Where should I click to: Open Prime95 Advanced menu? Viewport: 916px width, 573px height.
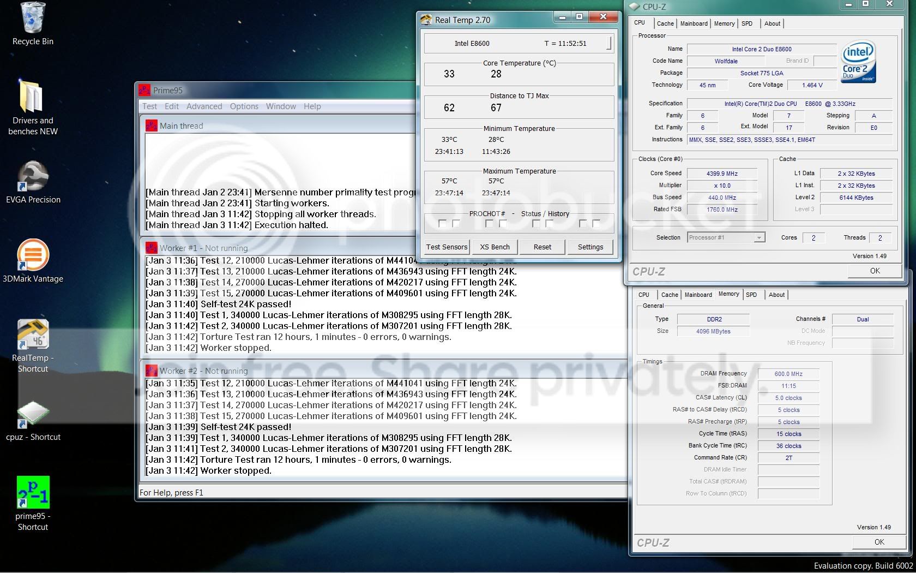tap(204, 106)
